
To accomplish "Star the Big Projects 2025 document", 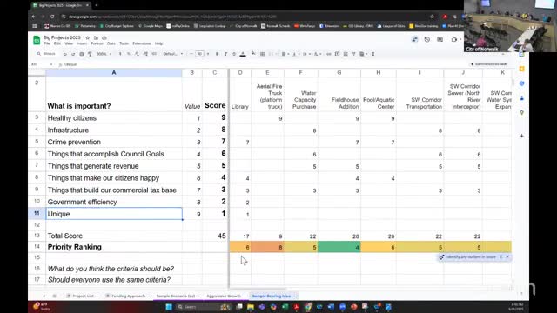I will click(x=88, y=37).
